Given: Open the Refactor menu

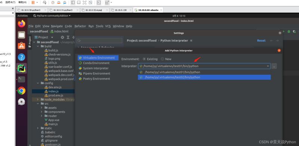Looking at the screenshot, I should click(80, 26).
